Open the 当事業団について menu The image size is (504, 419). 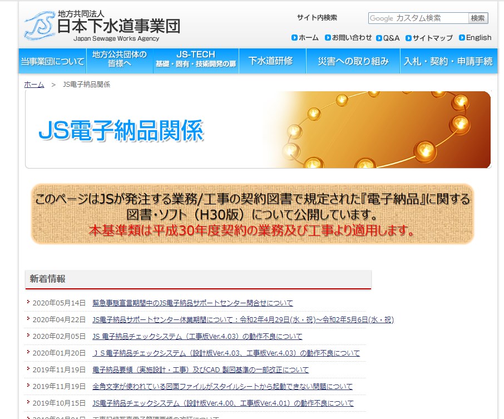coord(52,61)
